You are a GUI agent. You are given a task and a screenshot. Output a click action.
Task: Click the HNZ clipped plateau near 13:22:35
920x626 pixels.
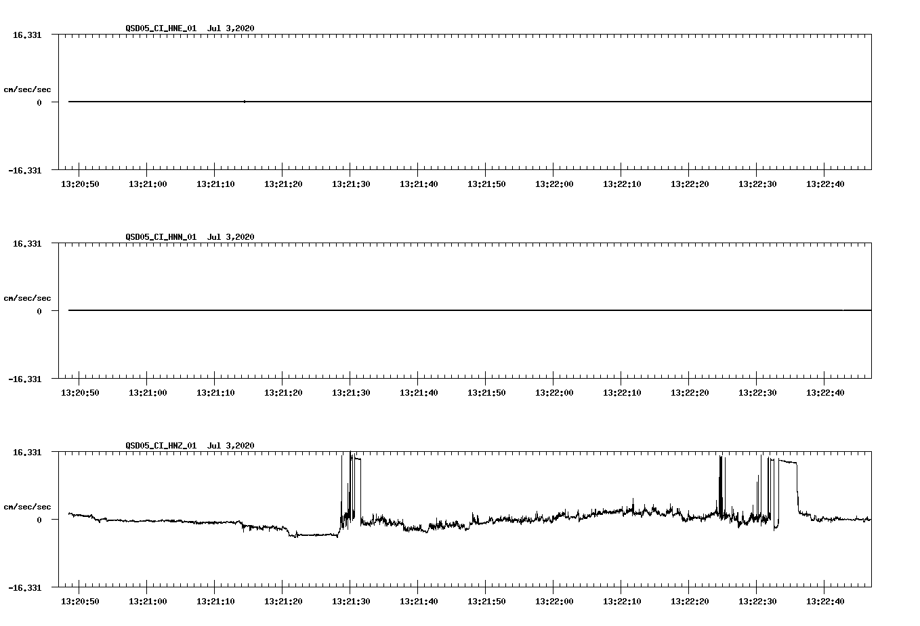tap(788, 461)
